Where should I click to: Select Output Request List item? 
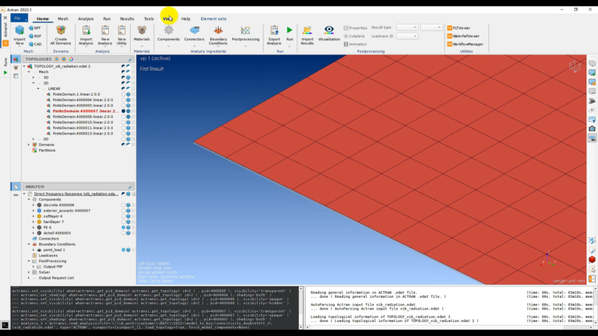56,278
